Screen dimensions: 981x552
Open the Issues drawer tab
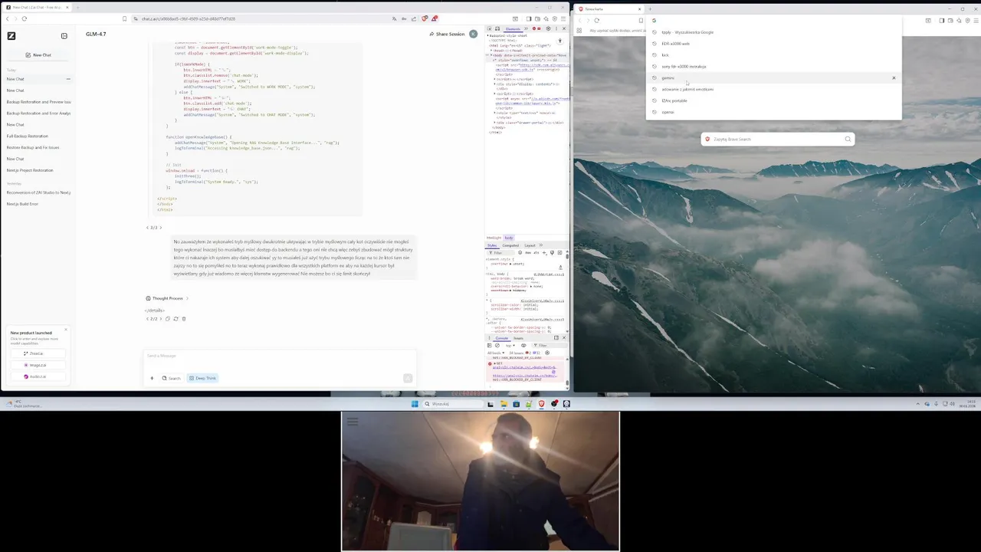[x=518, y=338]
